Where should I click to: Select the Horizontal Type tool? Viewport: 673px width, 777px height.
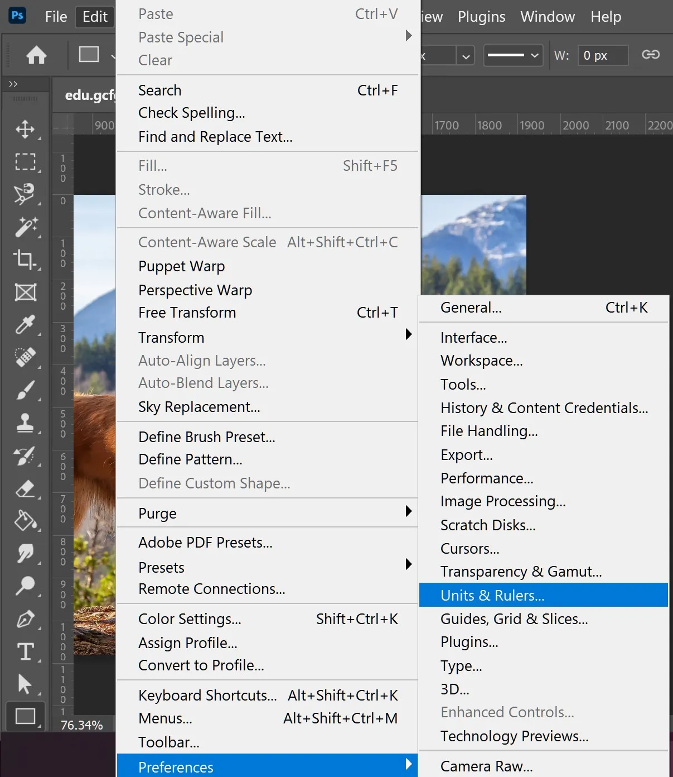point(25,651)
